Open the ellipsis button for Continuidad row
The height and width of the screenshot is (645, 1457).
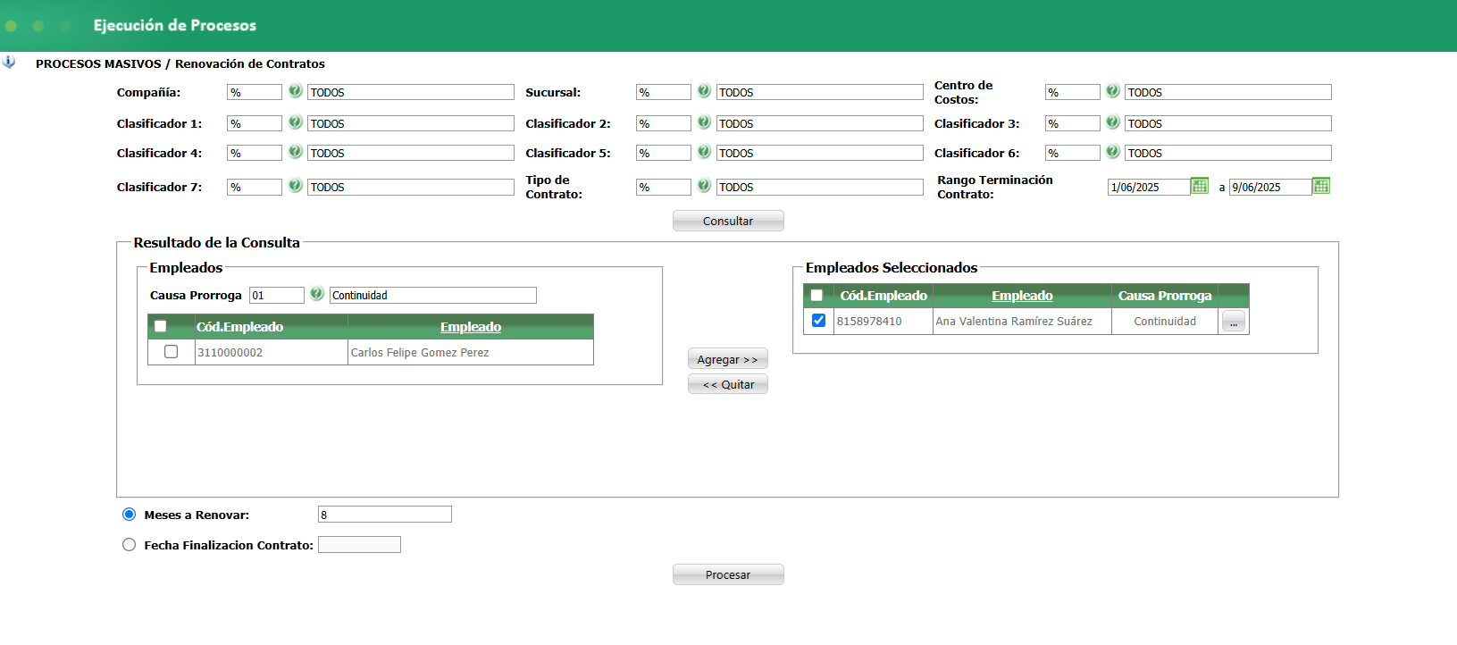[1233, 322]
